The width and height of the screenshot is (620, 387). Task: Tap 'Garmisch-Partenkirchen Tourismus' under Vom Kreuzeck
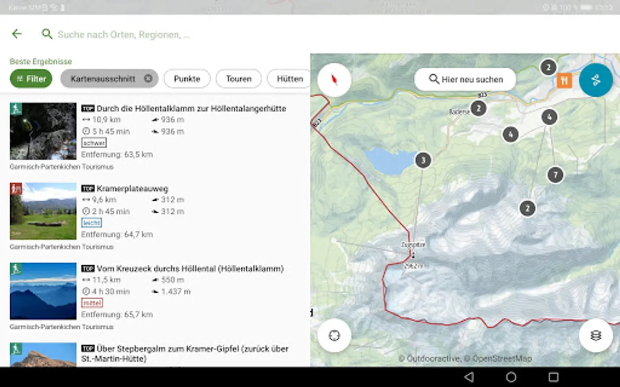pyautogui.click(x=62, y=327)
